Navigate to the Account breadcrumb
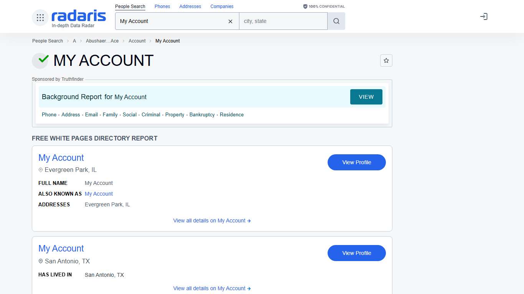524x294 pixels. 137,41
